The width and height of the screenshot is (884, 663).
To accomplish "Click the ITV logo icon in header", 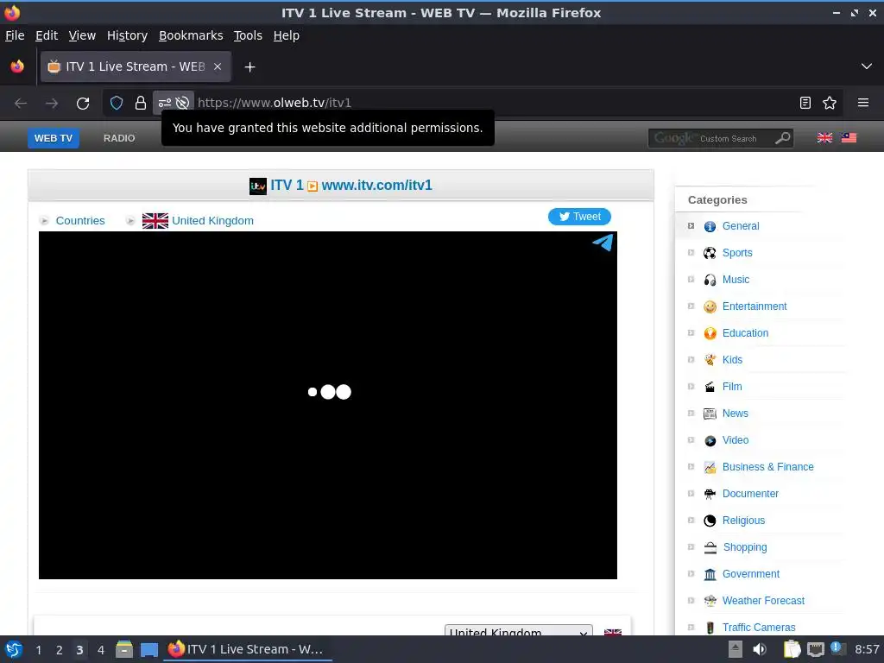I will [257, 186].
